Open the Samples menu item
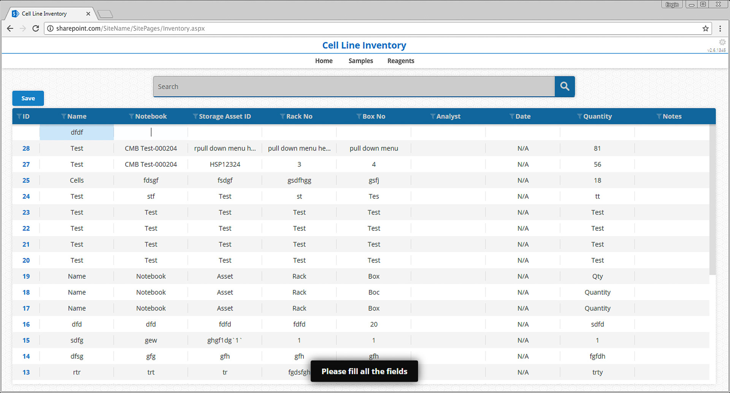This screenshot has width=730, height=393. pos(361,61)
